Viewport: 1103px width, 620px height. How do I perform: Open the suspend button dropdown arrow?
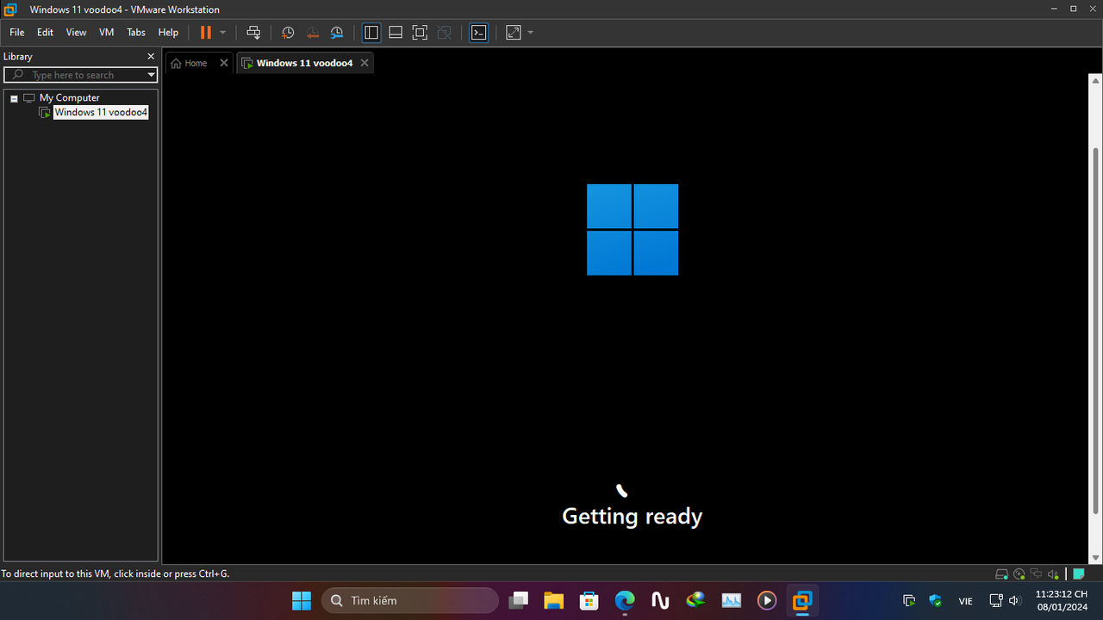pos(222,32)
